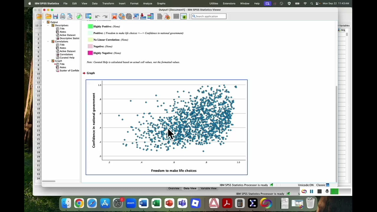Click the multicolored columns toolbar icon
Viewport: 377px width, 212px height.
click(x=150, y=16)
